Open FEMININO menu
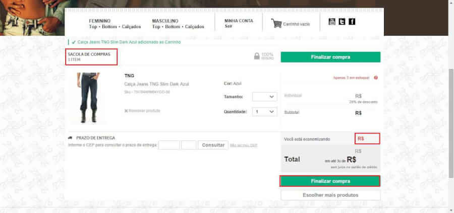The image size is (454, 213). (x=99, y=21)
